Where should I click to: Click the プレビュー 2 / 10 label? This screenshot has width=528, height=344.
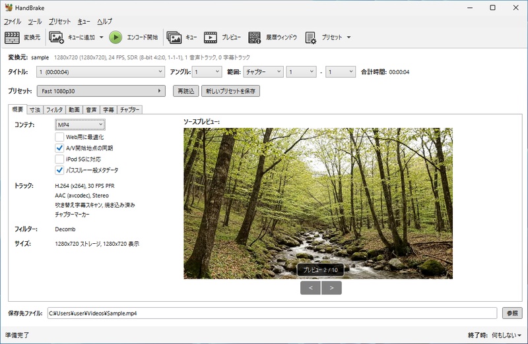320,270
